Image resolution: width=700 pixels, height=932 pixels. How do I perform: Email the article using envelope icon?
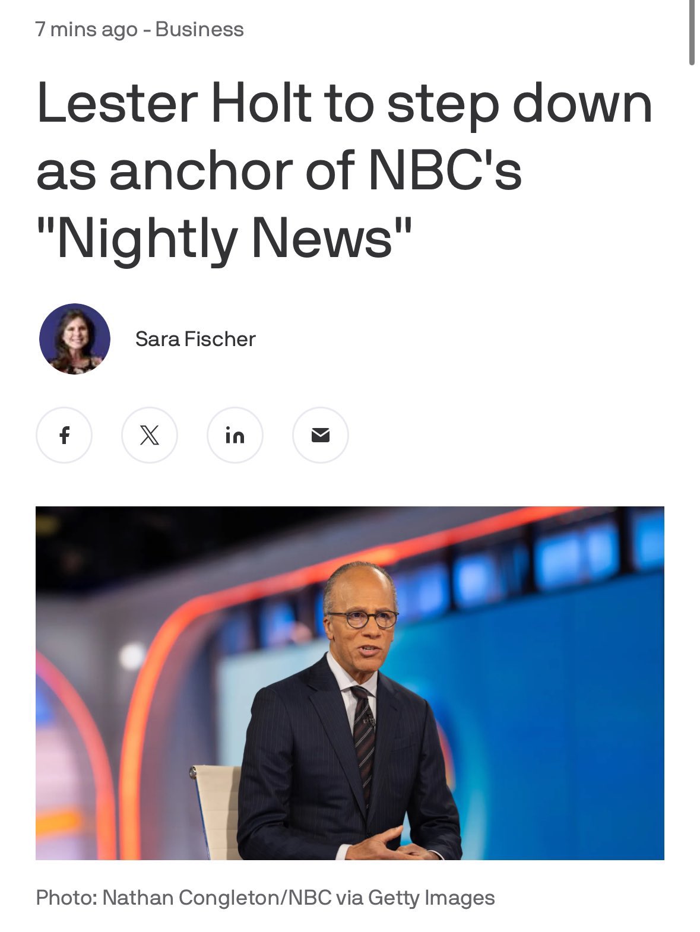321,435
